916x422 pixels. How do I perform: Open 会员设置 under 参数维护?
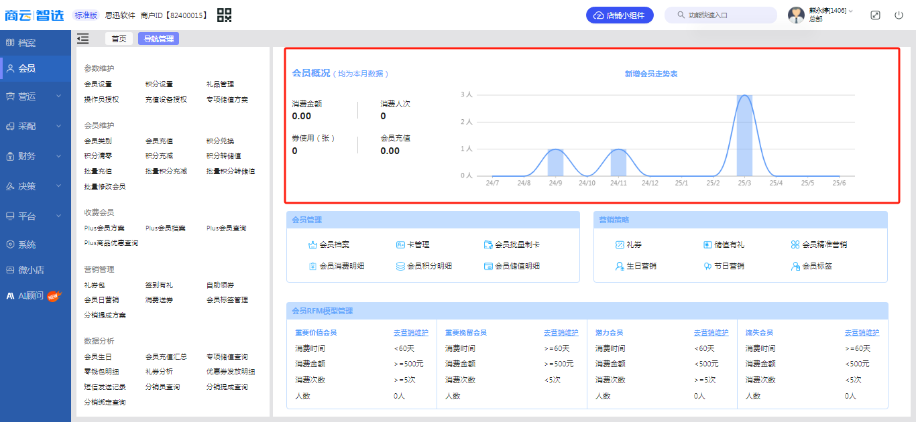pos(98,84)
